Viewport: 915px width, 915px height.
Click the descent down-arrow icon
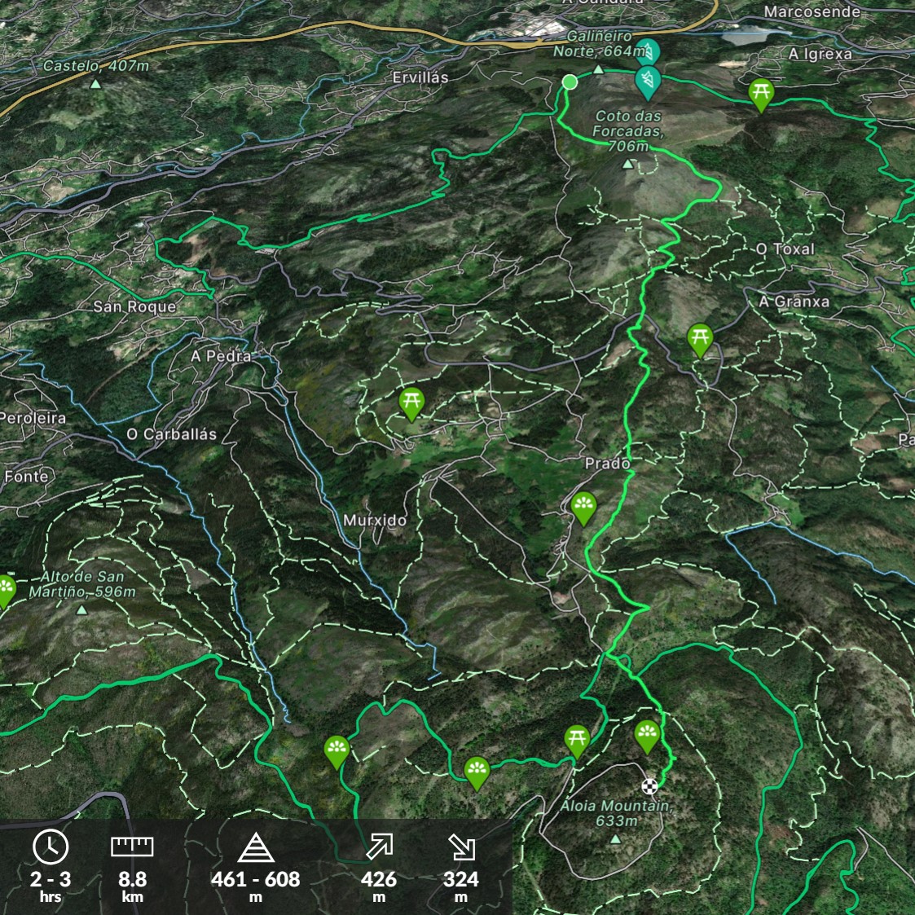(x=461, y=847)
